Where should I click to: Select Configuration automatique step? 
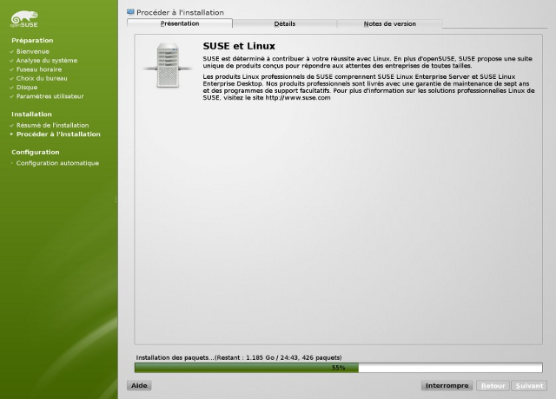pos(57,163)
